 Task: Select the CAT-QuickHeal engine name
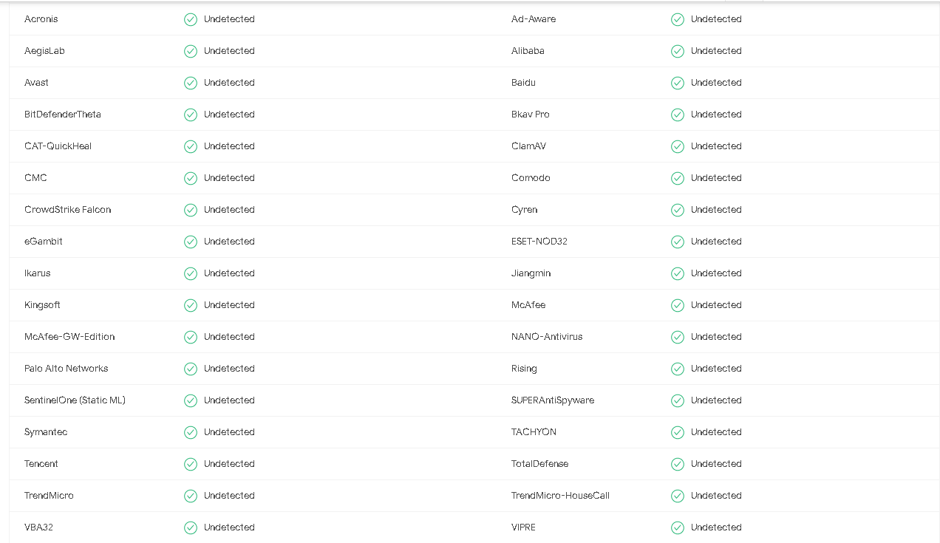[x=58, y=146]
